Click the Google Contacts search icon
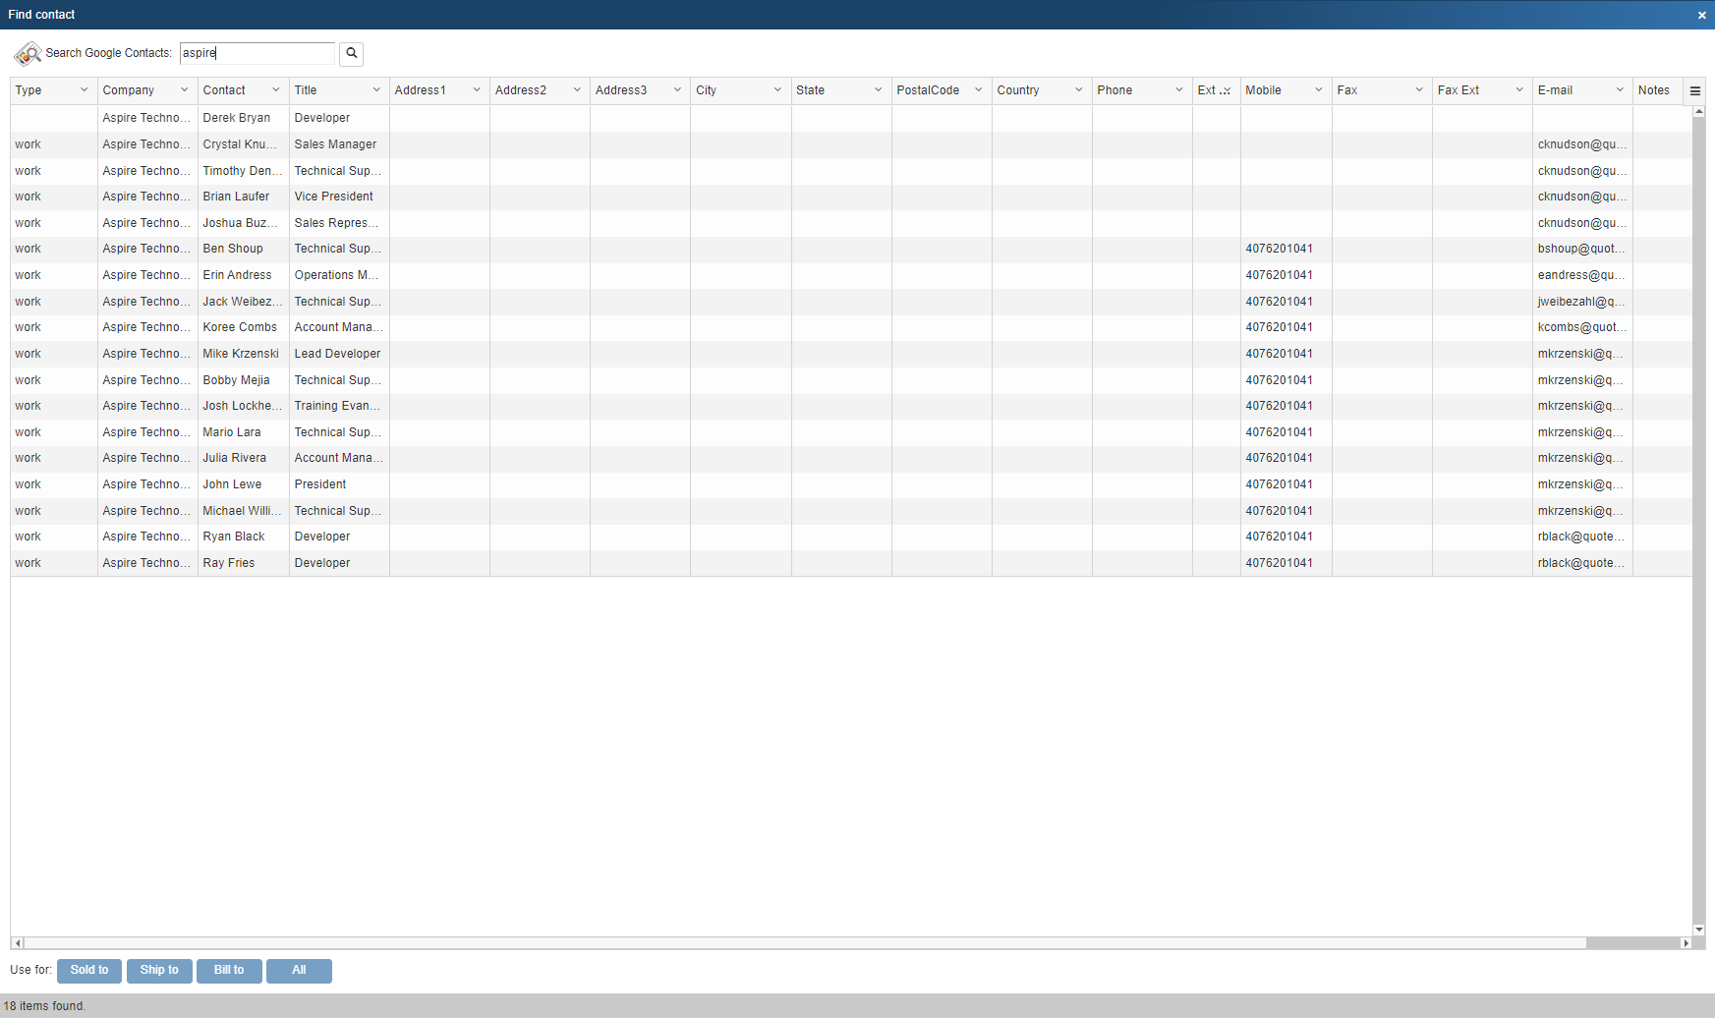 pos(28,53)
